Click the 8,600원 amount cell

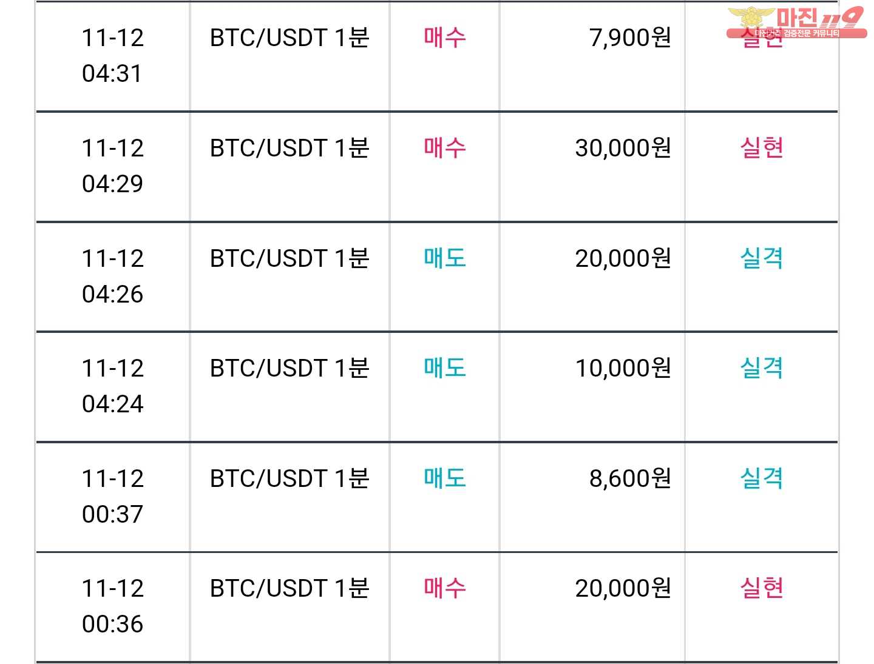(x=630, y=478)
